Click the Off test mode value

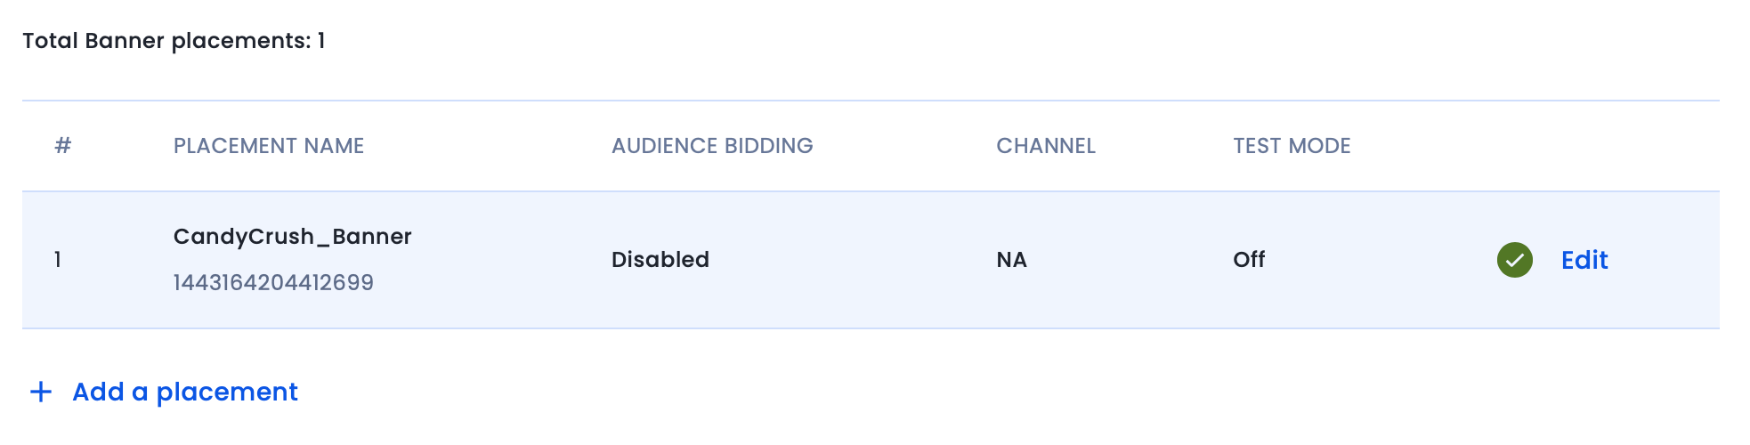1249,260
